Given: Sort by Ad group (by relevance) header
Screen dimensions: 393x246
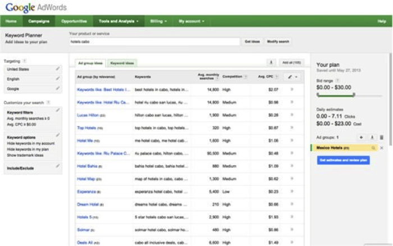Looking at the screenshot, I should point(96,77).
